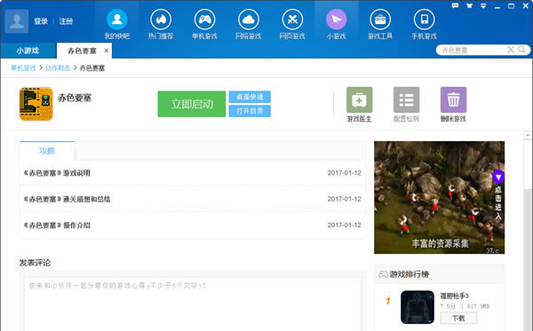Click the 发表评论 heading
This screenshot has width=533, height=331.
coord(35,263)
